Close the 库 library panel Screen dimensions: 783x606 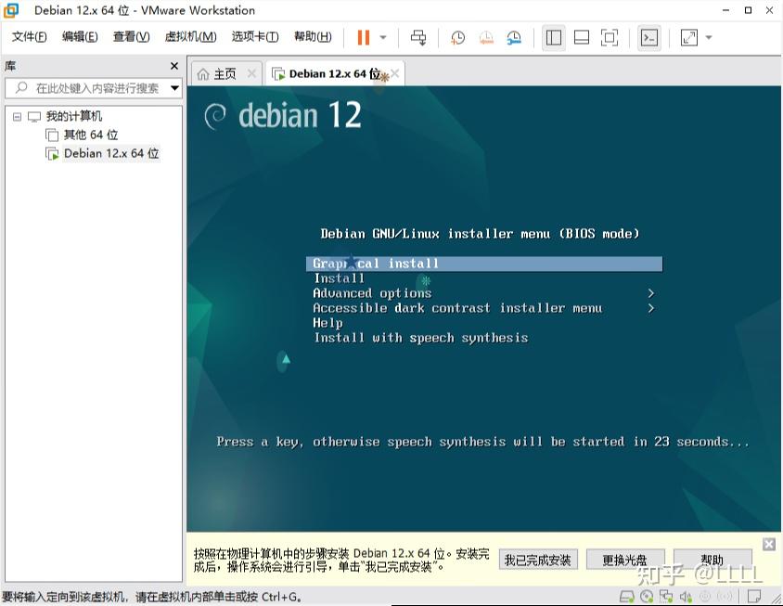coord(174,66)
